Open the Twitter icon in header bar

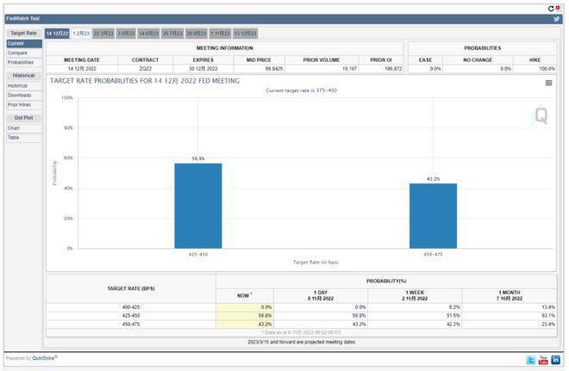coord(557,18)
